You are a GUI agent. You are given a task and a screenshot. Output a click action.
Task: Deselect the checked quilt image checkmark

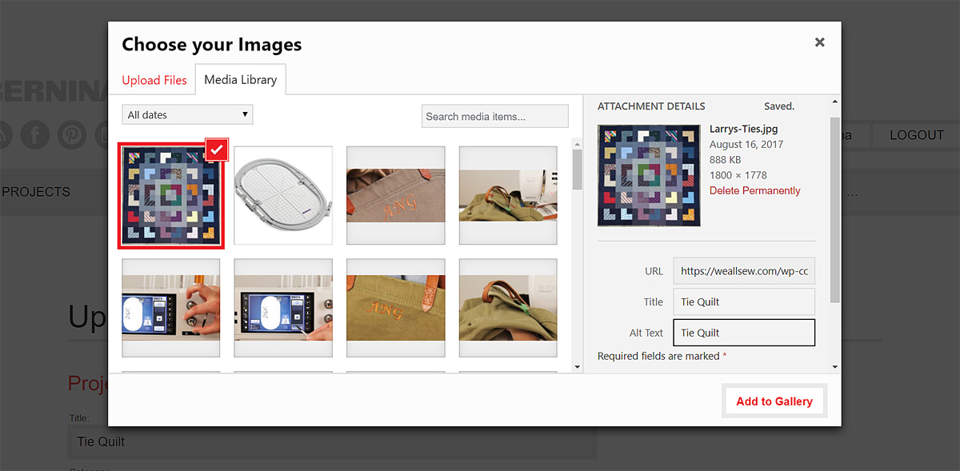point(217,150)
